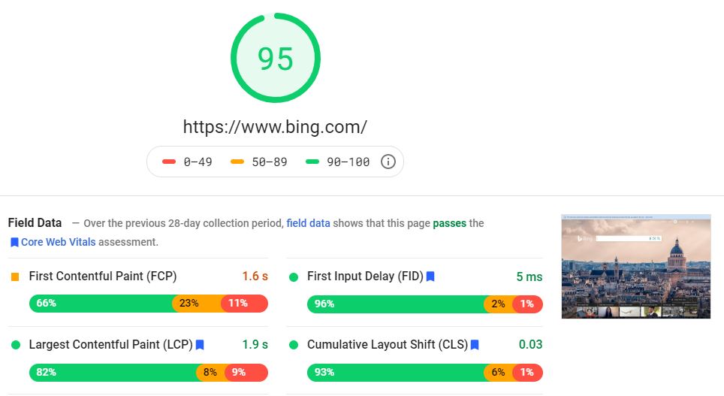
Task: Click the https://www.bing.com/ URL text
Action: (x=275, y=126)
